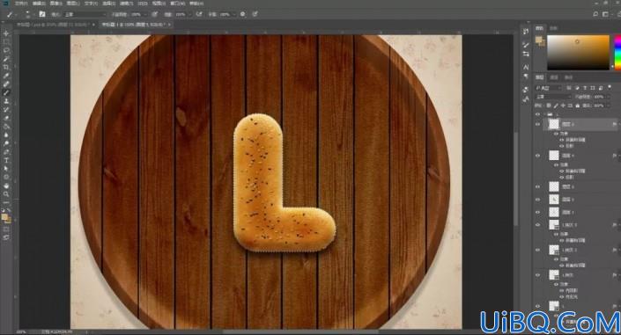Switch to the Swatches tab
The height and width of the screenshot is (335, 621).
point(554,28)
